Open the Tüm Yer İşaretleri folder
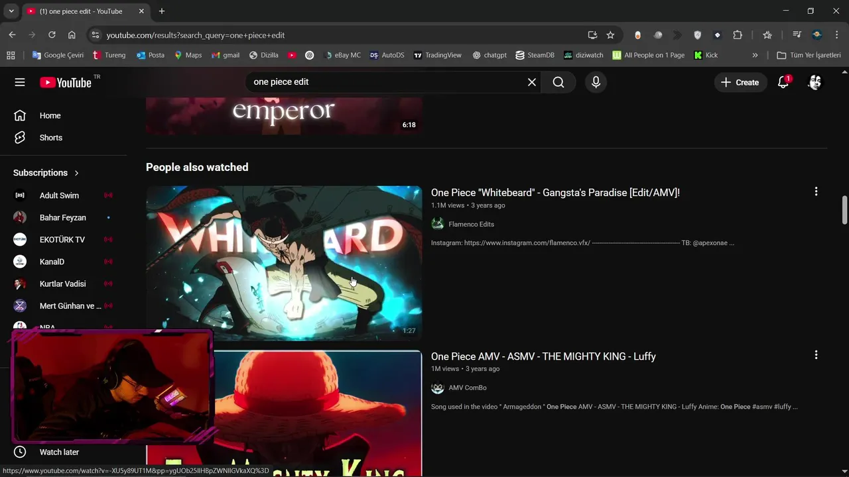 [809, 55]
